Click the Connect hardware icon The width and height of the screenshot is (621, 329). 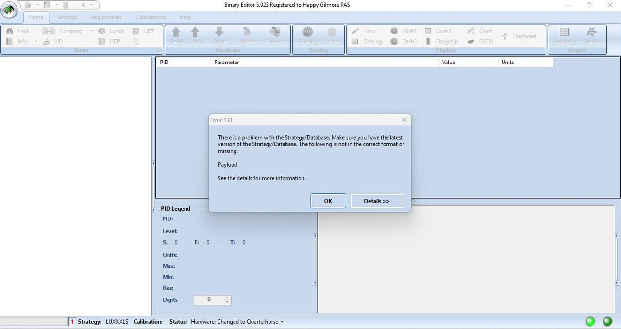tap(275, 32)
